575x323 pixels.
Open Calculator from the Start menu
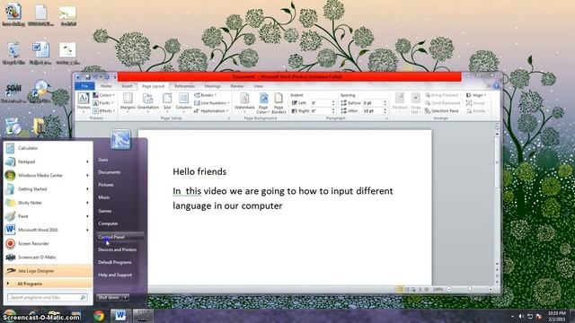[48, 148]
